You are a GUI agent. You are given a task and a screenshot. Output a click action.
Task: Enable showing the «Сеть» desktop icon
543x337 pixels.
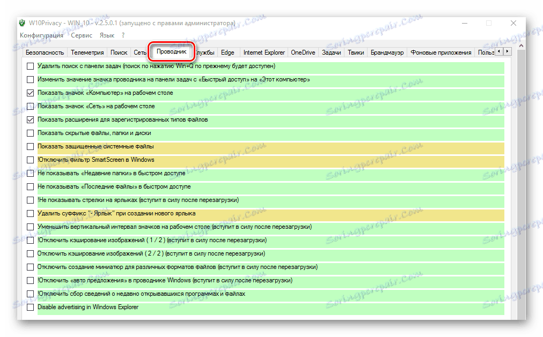[x=30, y=106]
